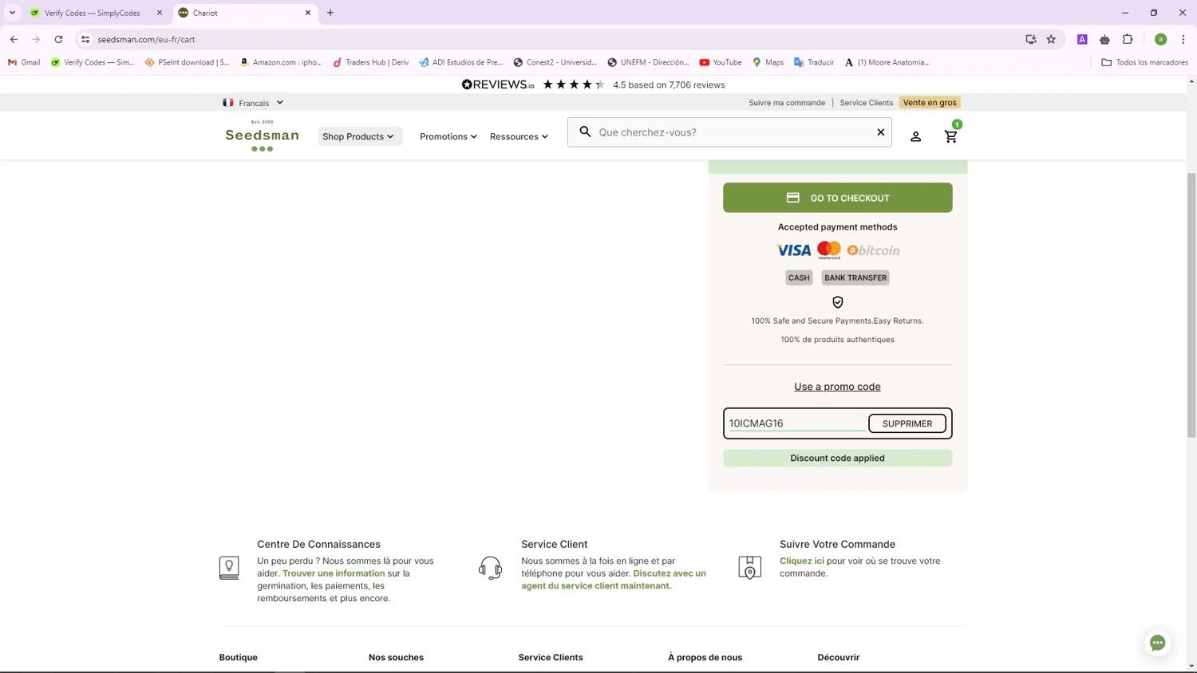
Task: Click the Use a promo code link
Action: pyautogui.click(x=837, y=387)
